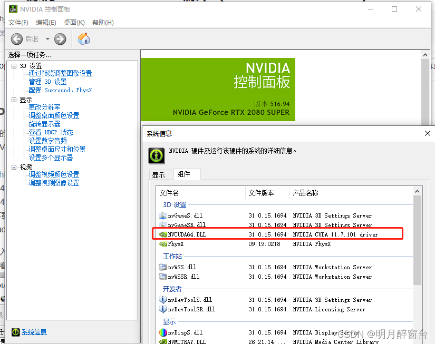Open 通过预览调整图像设置
This screenshot has height=344, width=435.
click(x=60, y=73)
